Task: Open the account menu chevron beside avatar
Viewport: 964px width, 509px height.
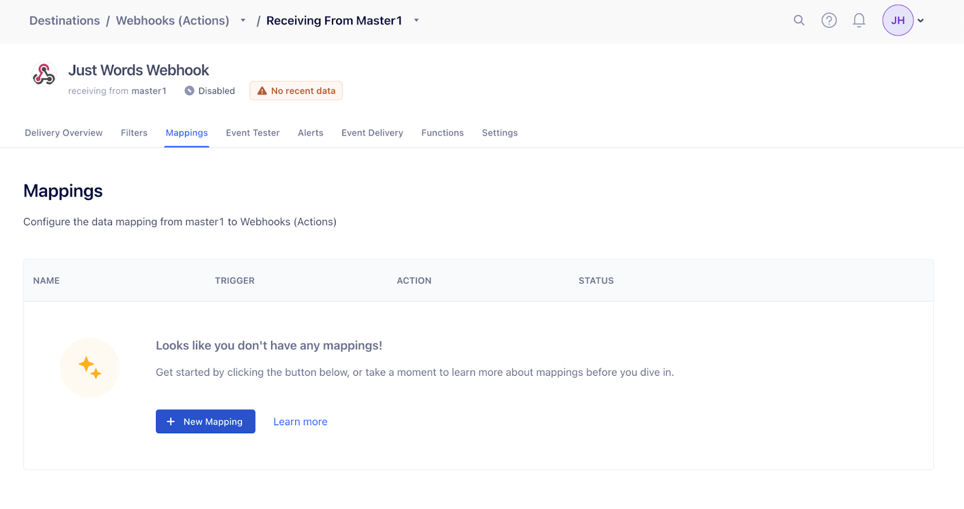Action: [x=921, y=20]
